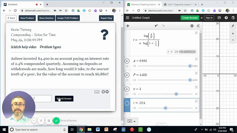Cancel the recording with red X
The height and width of the screenshot is (133, 237).
click(x=41, y=120)
